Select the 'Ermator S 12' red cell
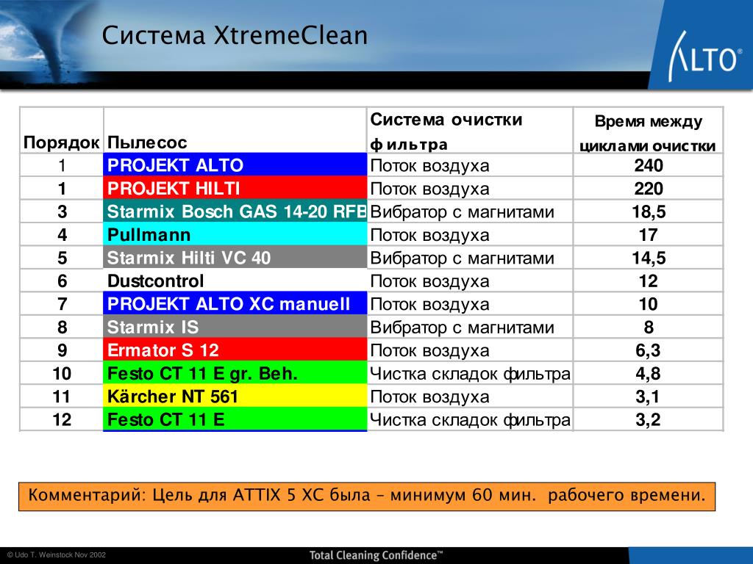Image resolution: width=753 pixels, height=564 pixels. (235, 350)
